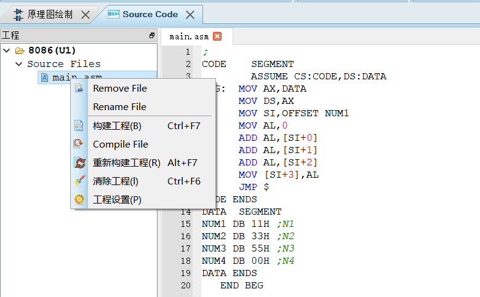Undock the 工程 project panel

click(152, 36)
